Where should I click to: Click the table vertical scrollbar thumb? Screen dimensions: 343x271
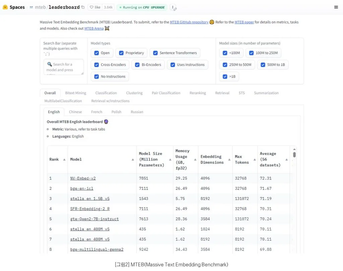[294, 155]
